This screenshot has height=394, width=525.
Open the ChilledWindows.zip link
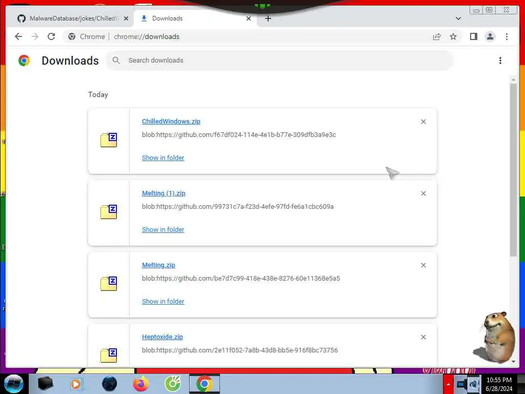(171, 121)
